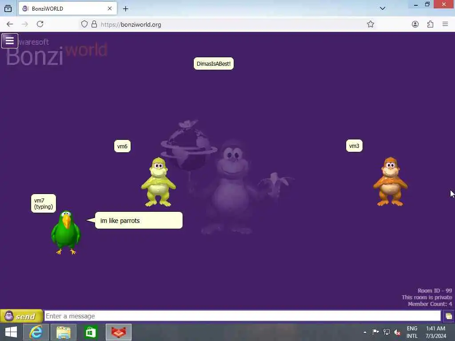Focus the Enter a message field
This screenshot has height=341, width=455.
pos(243,316)
